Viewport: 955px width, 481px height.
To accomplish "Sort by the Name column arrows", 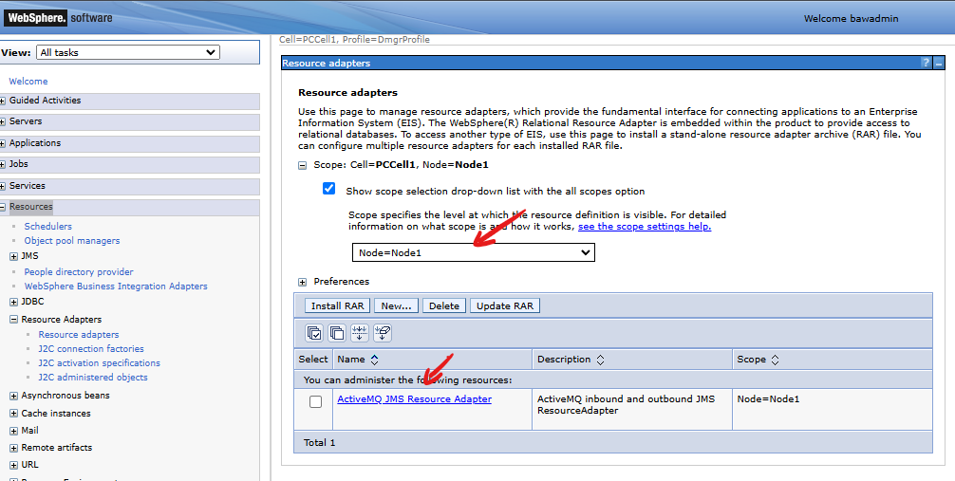I will click(x=375, y=360).
